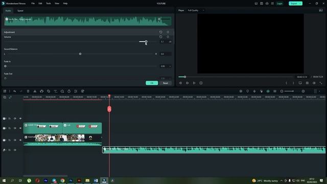Image resolution: width=327 pixels, height=184 pixels.
Task: Click the audio mixer icon beside microphone
Action: 261,91
